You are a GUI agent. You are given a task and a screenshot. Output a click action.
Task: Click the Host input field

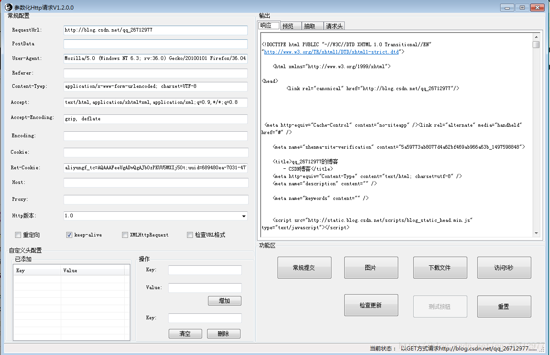[156, 183]
